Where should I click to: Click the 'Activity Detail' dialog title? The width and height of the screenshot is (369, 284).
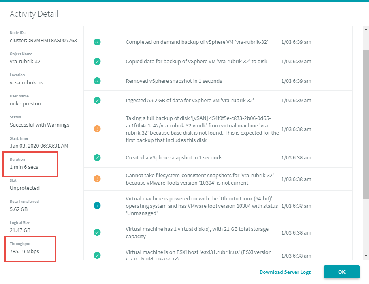point(34,14)
